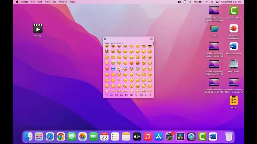Select the To Do desktop icon

[x=234, y=100]
